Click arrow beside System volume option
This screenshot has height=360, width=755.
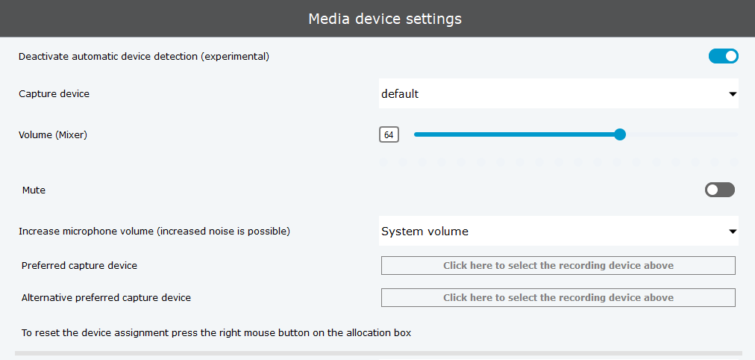733,232
